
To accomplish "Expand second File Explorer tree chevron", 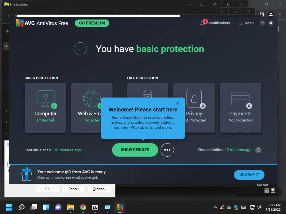I will point(6,122).
